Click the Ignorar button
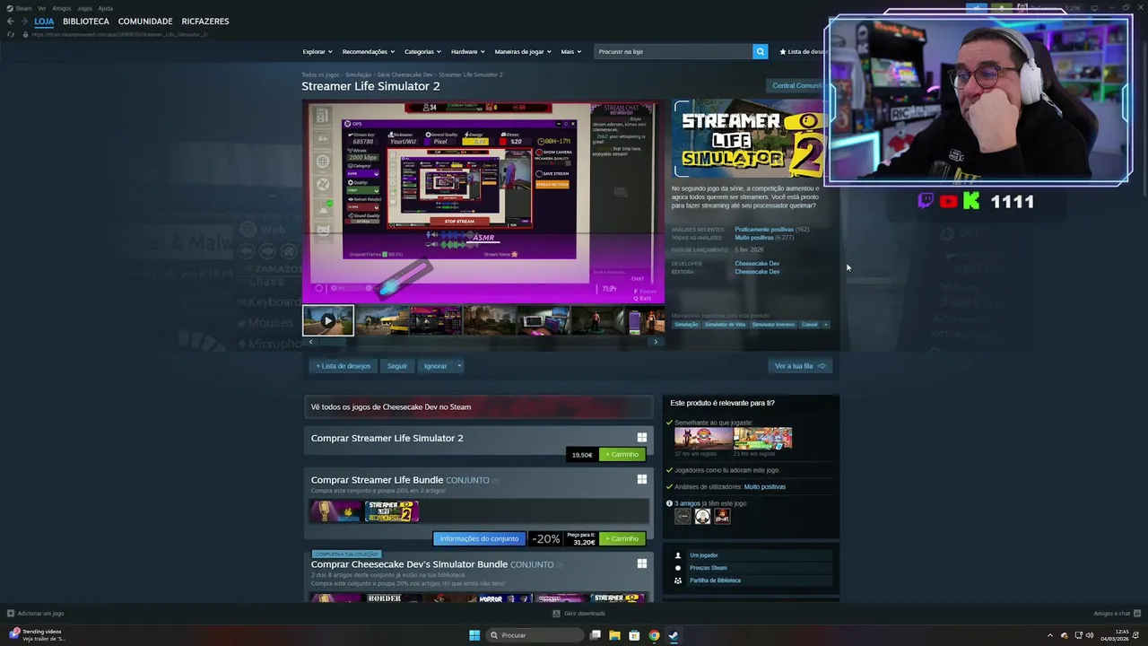This screenshot has height=646, width=1148. click(x=435, y=366)
